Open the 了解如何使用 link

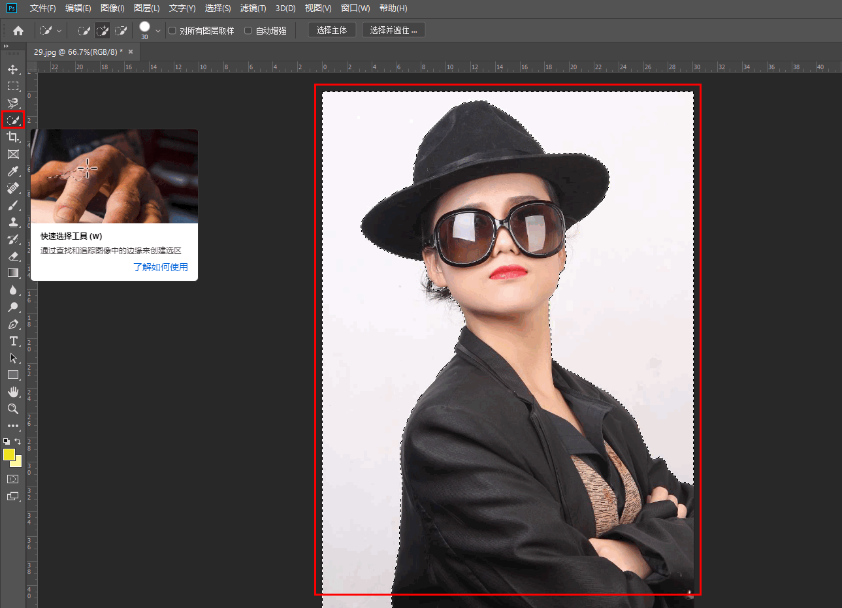tap(161, 267)
